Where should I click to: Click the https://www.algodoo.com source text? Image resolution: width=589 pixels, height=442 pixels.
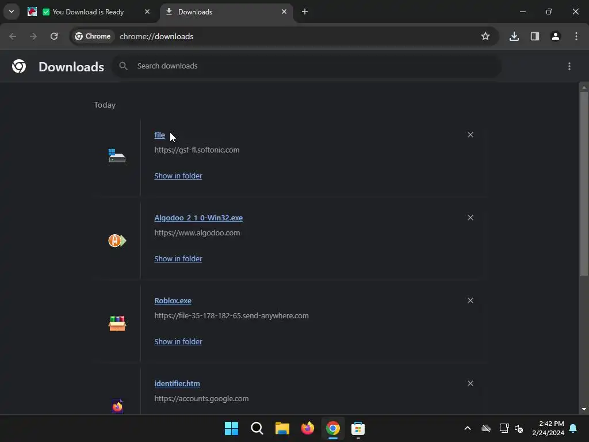[197, 233]
